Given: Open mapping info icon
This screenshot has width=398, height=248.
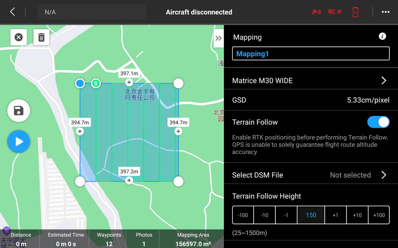Looking at the screenshot, I should pyautogui.click(x=382, y=37).
